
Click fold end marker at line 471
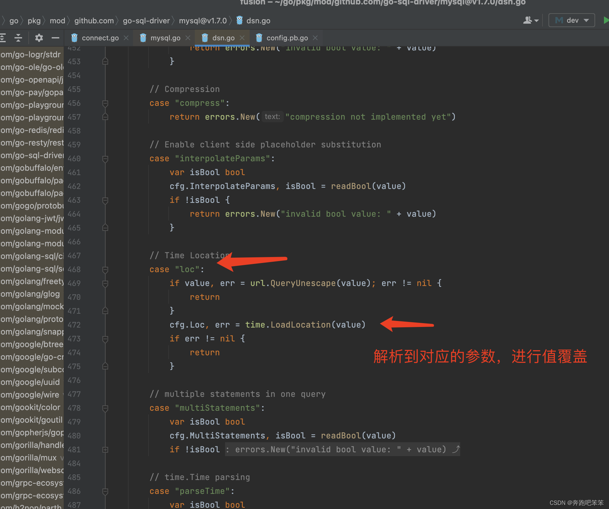point(105,311)
